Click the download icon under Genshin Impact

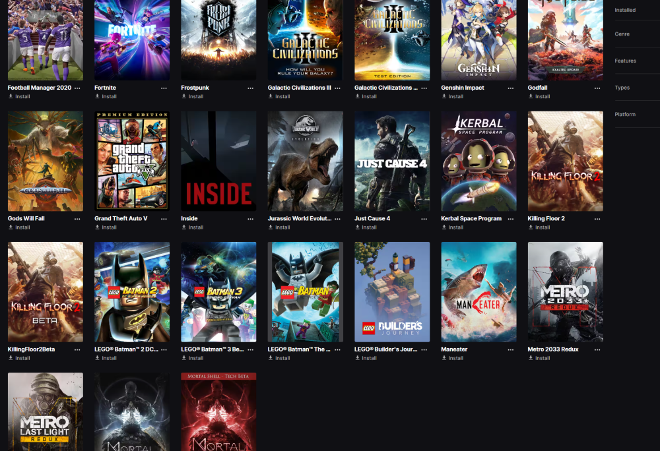444,96
